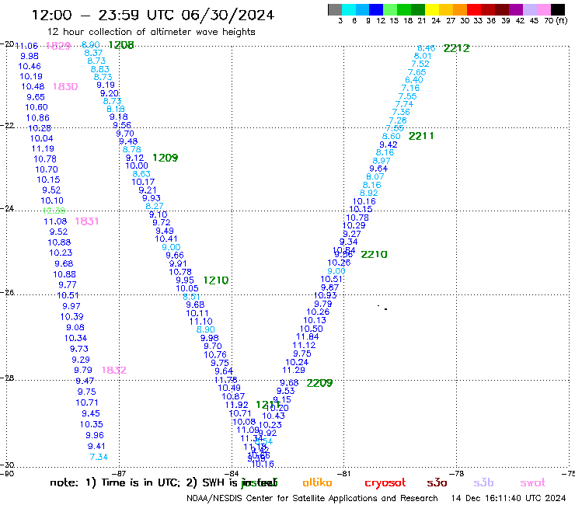Click the green time label 1208
The height and width of the screenshot is (505, 575).
pyautogui.click(x=121, y=45)
